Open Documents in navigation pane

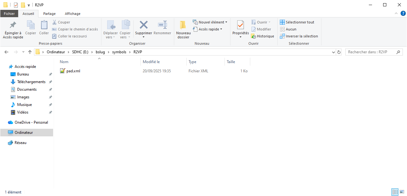coord(27,89)
